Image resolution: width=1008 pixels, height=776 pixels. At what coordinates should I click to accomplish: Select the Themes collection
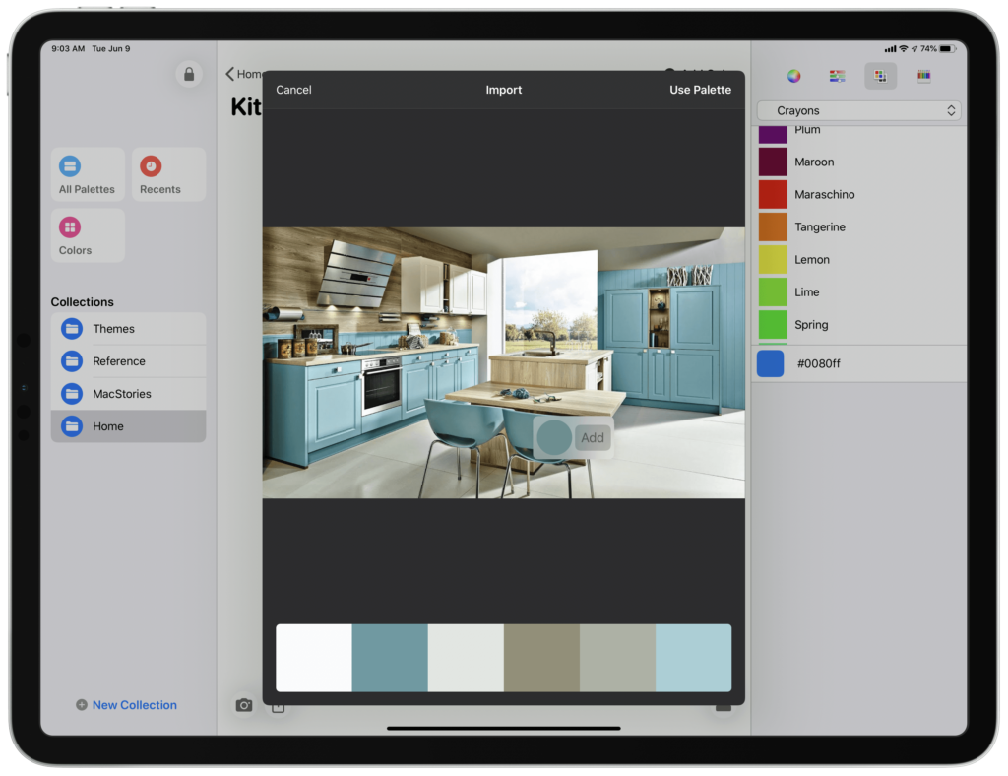click(129, 329)
